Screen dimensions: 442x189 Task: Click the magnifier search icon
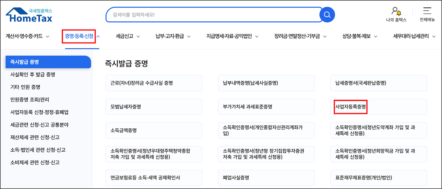[327, 15]
